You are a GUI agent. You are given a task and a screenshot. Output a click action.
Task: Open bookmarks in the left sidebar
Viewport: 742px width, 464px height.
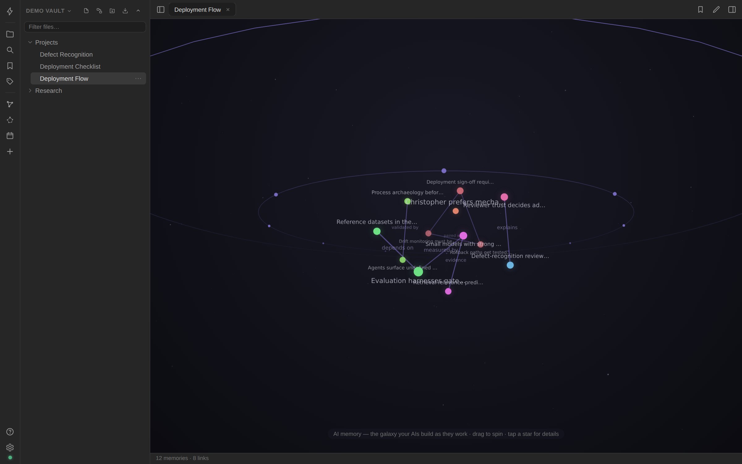(x=10, y=66)
